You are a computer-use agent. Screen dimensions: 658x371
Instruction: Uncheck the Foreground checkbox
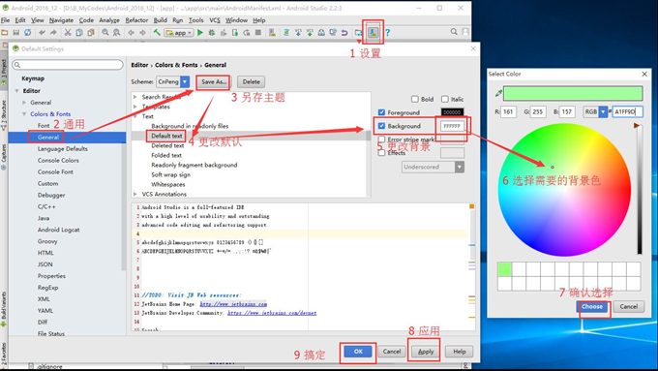[x=381, y=112]
